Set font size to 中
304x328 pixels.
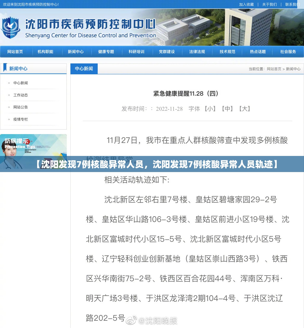[227, 109]
